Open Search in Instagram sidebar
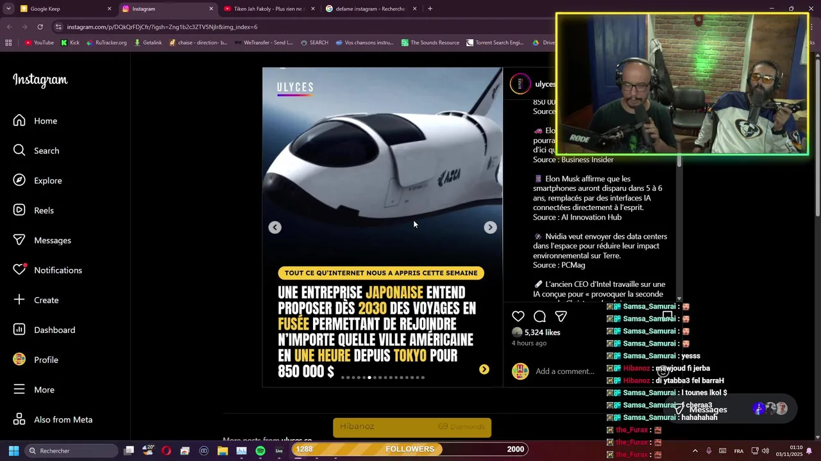 (x=37, y=150)
